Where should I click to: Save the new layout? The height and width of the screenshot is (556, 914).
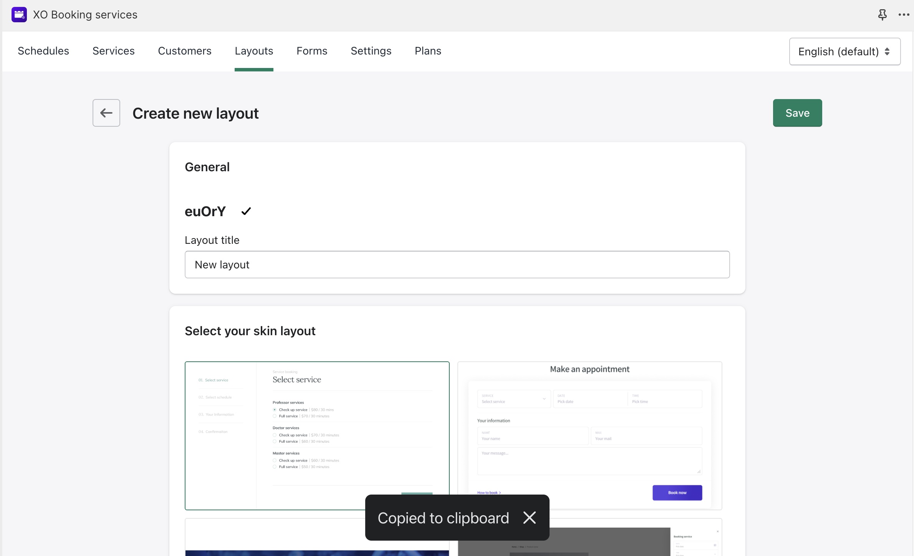[797, 113]
